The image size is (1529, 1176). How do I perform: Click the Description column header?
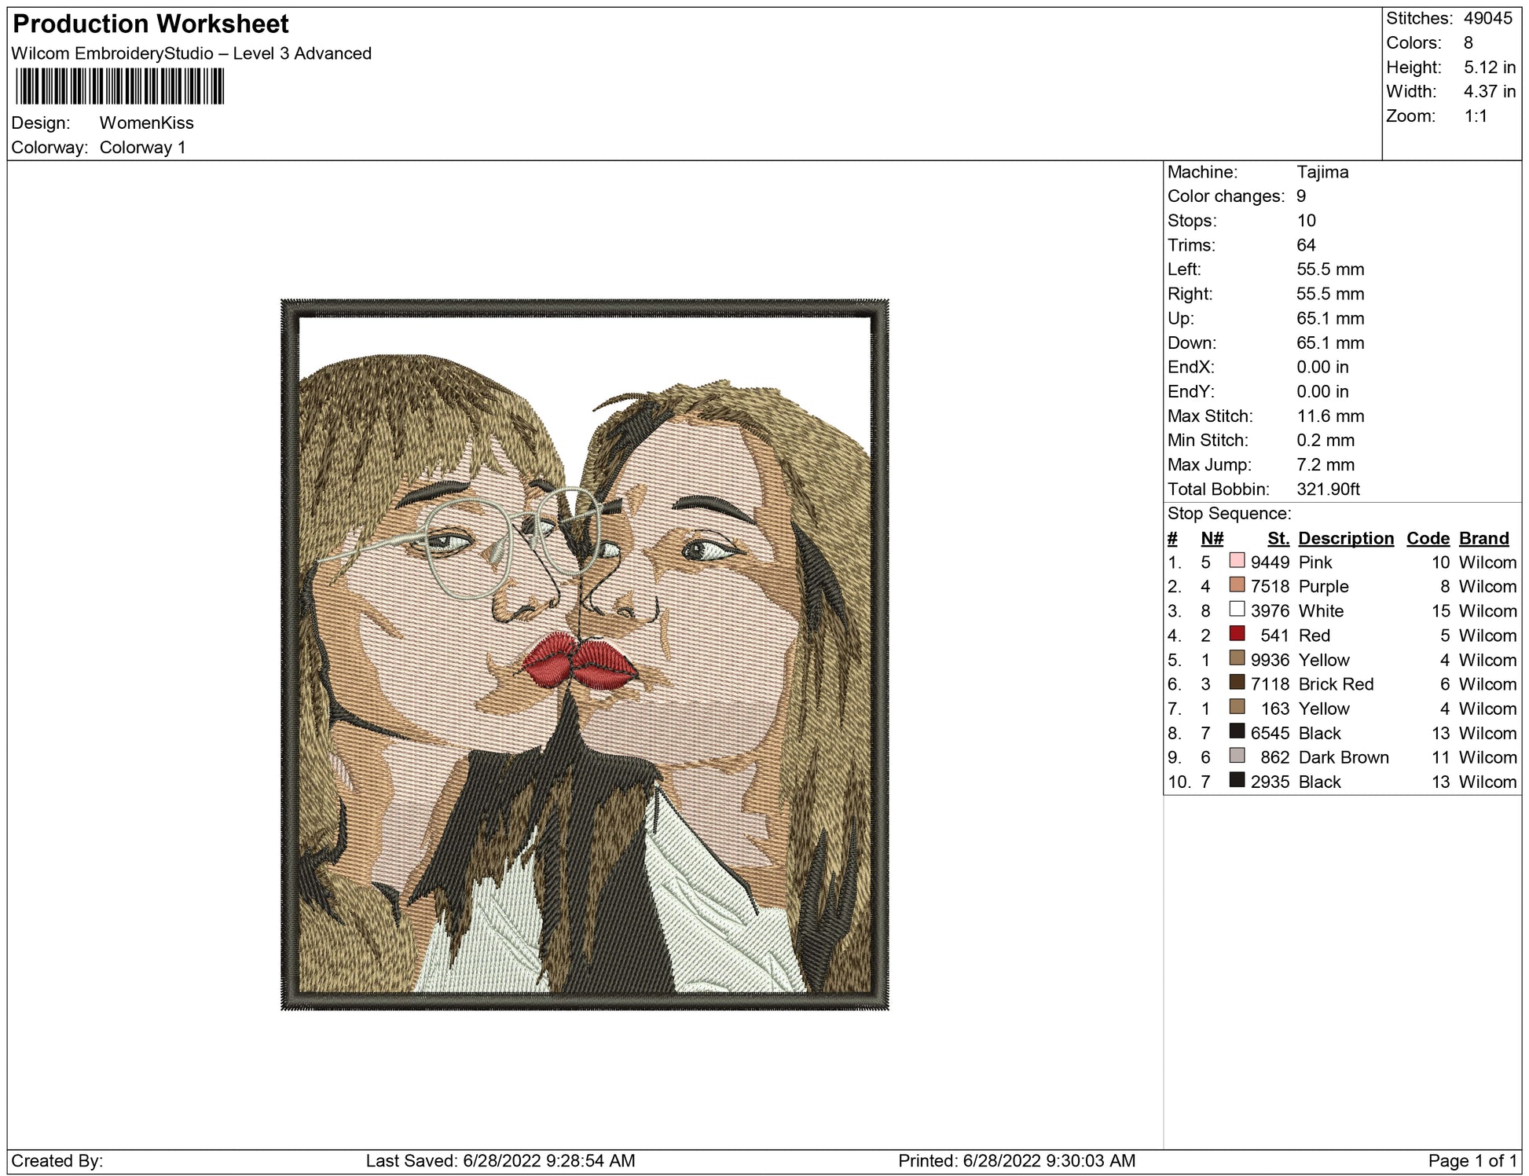[x=1345, y=538]
